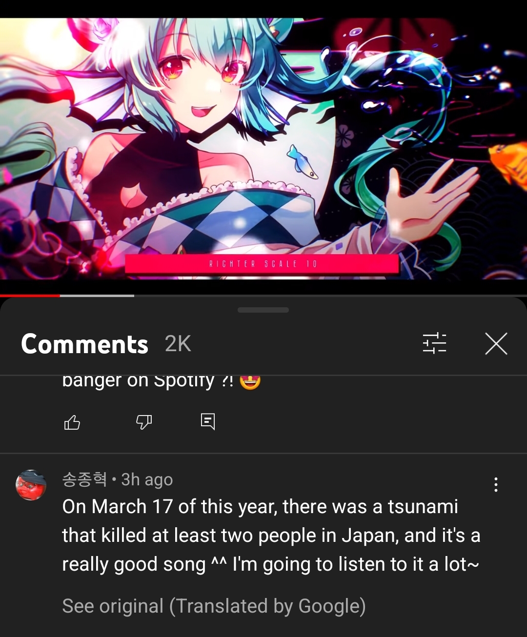Reply to the Spotify banger comment
This screenshot has height=637, width=527.
pos(208,421)
